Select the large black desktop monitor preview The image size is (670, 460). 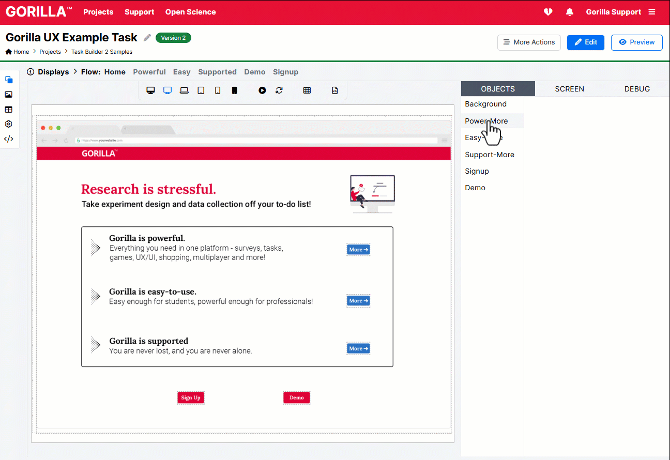coord(151,90)
